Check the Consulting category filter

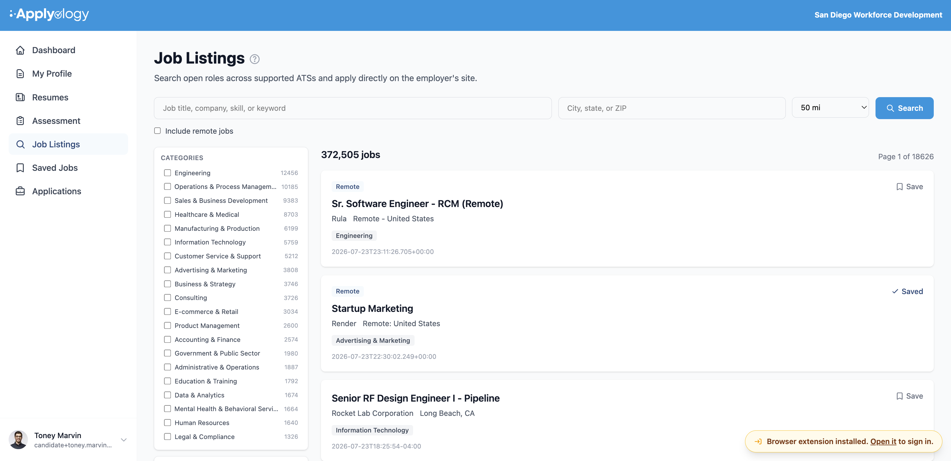coord(168,298)
